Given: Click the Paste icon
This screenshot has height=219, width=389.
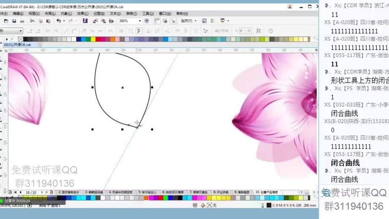Looking at the screenshot, I should pos(48,21).
